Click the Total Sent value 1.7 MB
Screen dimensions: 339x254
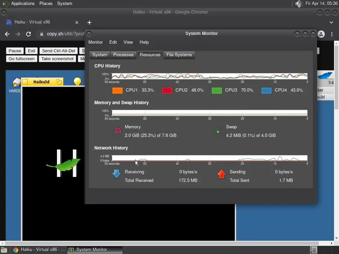point(286,180)
